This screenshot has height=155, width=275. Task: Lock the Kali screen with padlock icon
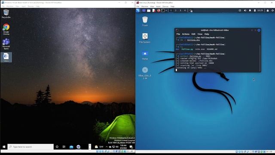point(268,10)
